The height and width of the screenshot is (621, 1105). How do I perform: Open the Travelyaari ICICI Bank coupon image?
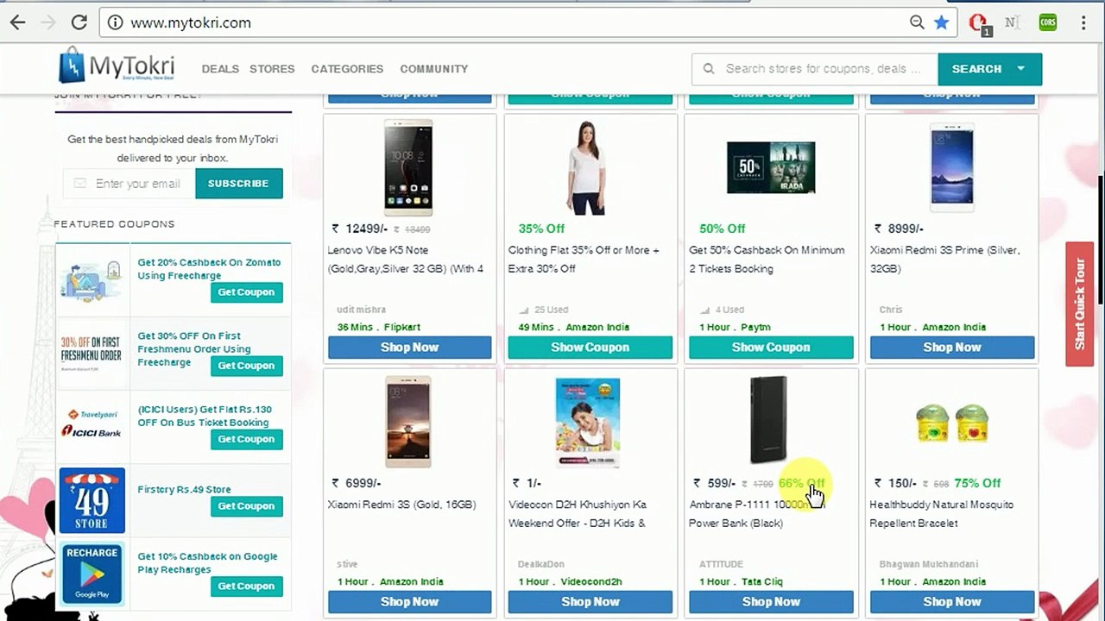pyautogui.click(x=92, y=423)
